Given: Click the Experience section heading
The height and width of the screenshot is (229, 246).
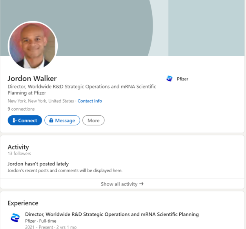Looking at the screenshot, I should coord(23,203).
